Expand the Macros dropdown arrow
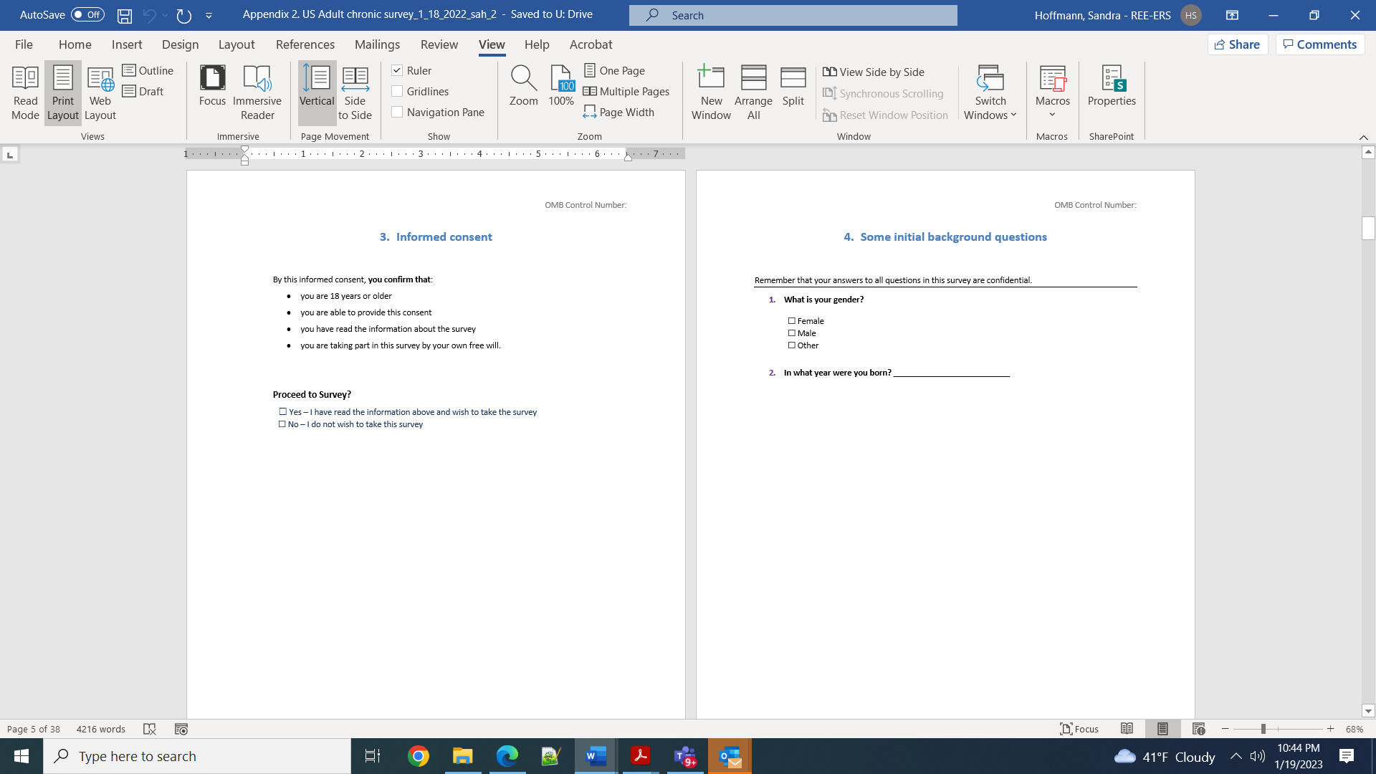1376x774 pixels. tap(1052, 115)
